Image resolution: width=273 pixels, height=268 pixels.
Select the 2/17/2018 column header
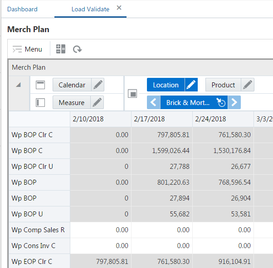[x=149, y=119]
